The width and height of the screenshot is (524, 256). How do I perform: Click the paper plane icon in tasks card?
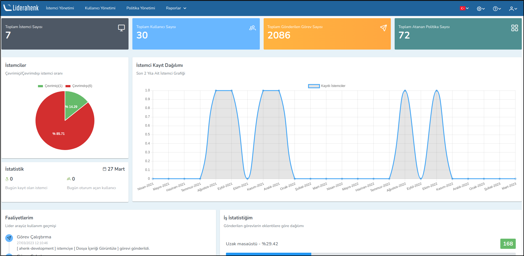[383, 28]
